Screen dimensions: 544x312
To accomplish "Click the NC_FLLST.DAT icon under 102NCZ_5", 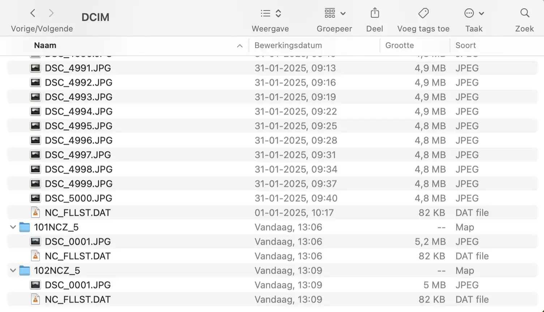I will 35,299.
